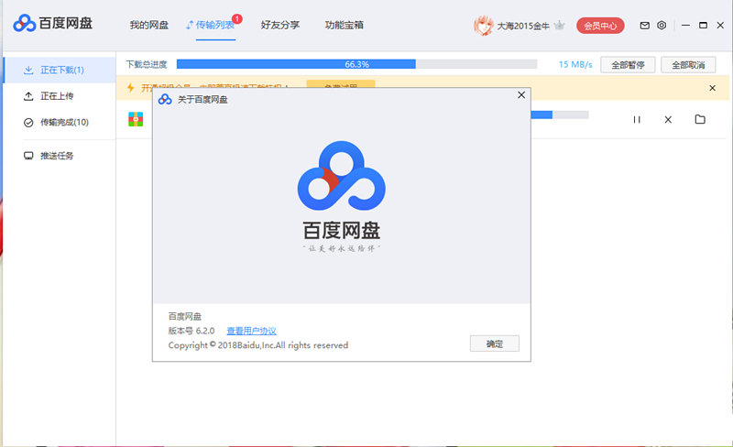This screenshot has width=733, height=447.
Task: Click the red notification badge on 传输列表
Action: point(237,18)
